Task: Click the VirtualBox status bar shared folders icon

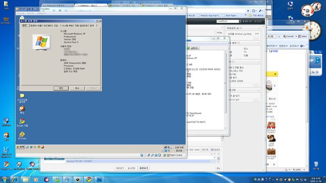Action: coord(156,155)
